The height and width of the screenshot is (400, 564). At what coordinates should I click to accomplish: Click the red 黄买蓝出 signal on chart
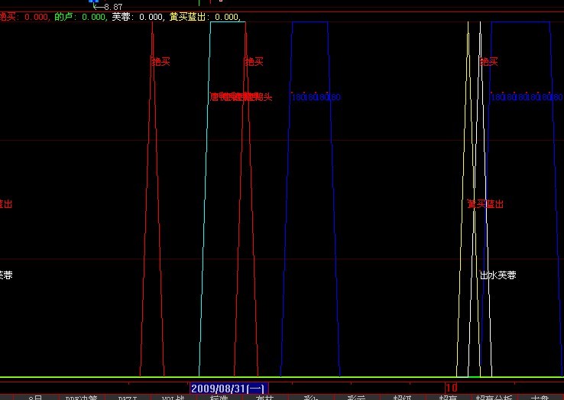(x=485, y=204)
